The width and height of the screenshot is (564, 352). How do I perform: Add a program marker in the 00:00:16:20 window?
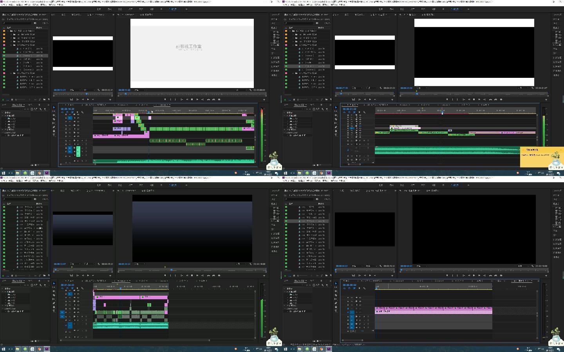click(165, 99)
